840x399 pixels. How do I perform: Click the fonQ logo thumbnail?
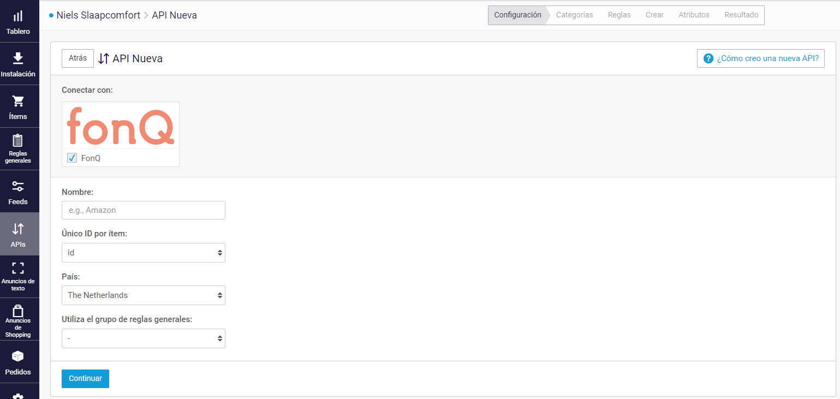pos(121,126)
